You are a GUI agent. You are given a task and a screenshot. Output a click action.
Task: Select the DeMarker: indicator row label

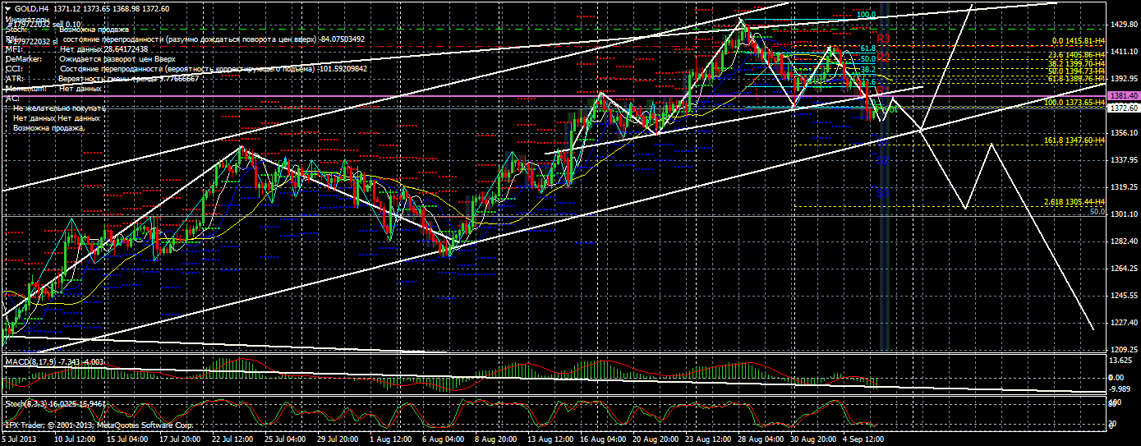24,58
